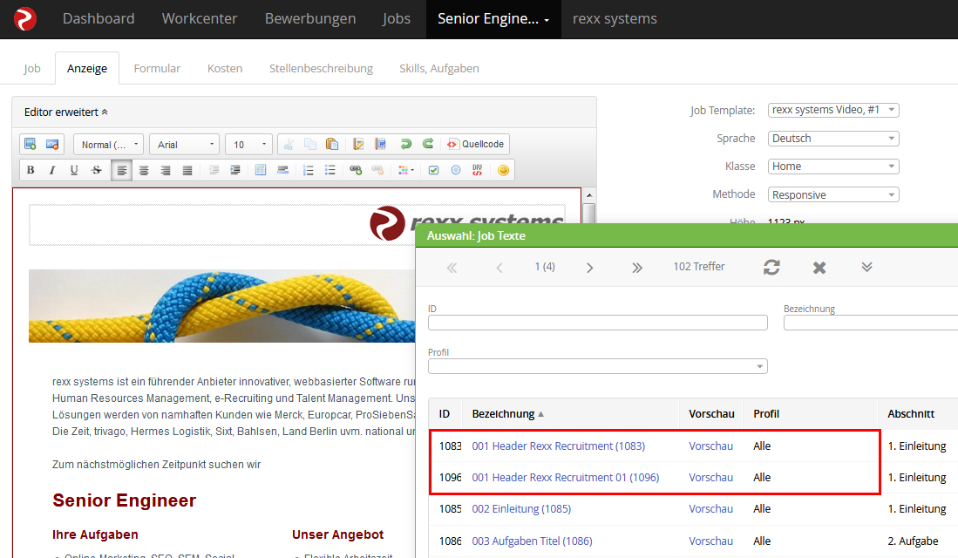958x558 pixels.
Task: Open the Senior Engine... navigation dropdown
Action: tap(493, 19)
